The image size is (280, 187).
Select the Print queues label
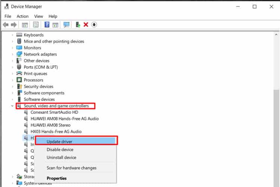pos(35,74)
